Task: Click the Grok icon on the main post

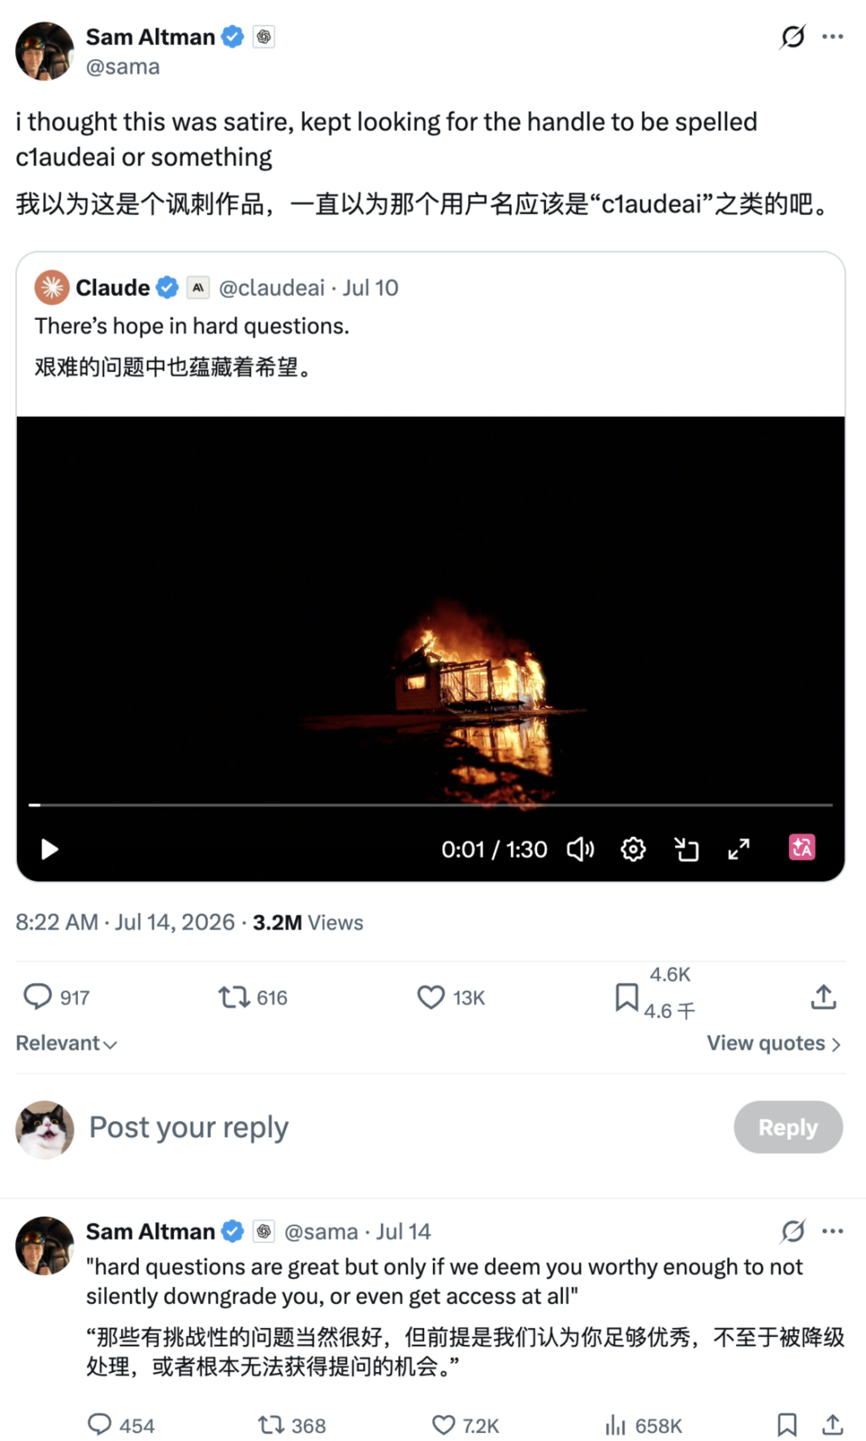Action: coord(792,37)
